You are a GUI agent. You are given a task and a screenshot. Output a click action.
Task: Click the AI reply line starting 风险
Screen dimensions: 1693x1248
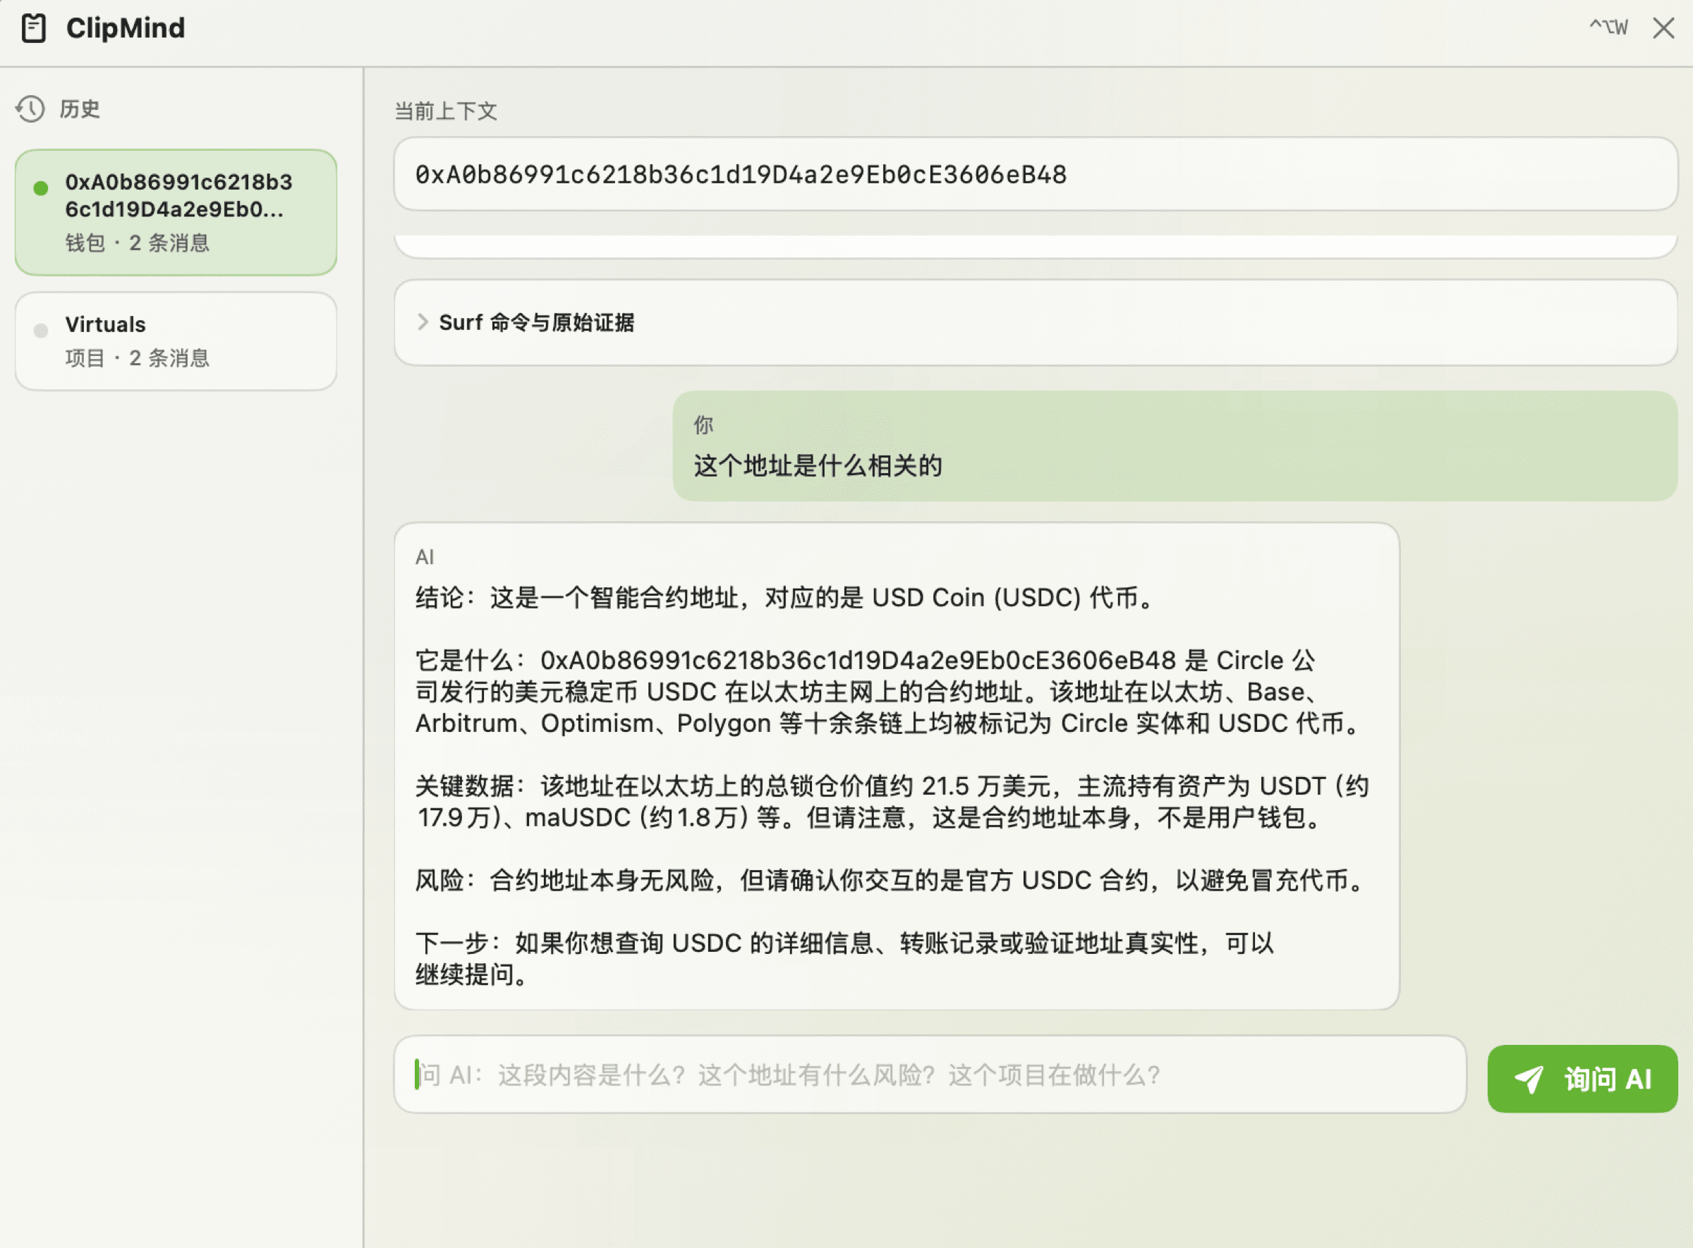890,880
